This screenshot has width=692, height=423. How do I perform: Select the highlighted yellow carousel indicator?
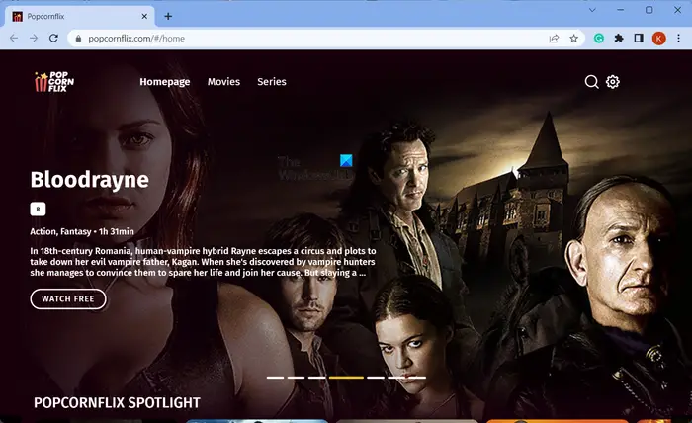coord(346,378)
